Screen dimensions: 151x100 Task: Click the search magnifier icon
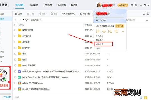(x=147, y=20)
